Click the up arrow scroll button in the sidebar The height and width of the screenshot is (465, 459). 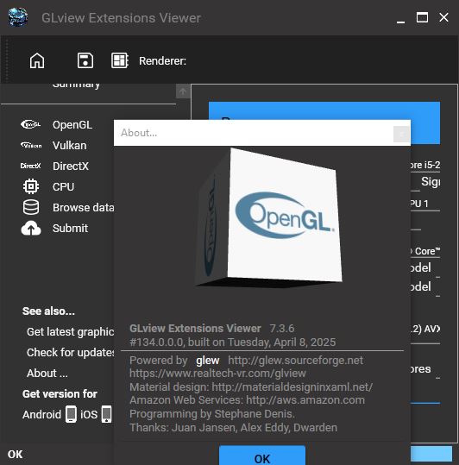(183, 91)
